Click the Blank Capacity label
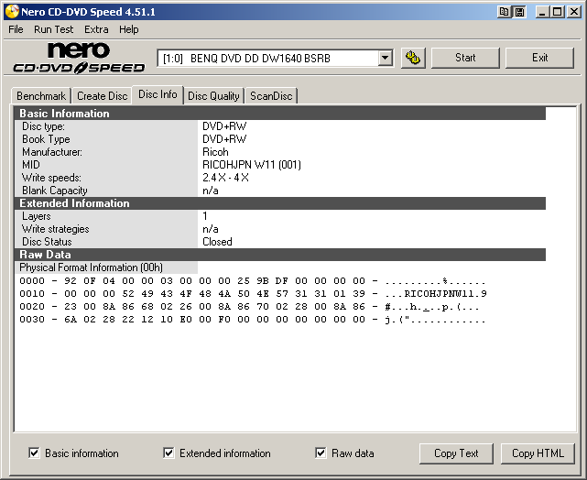 (55, 191)
